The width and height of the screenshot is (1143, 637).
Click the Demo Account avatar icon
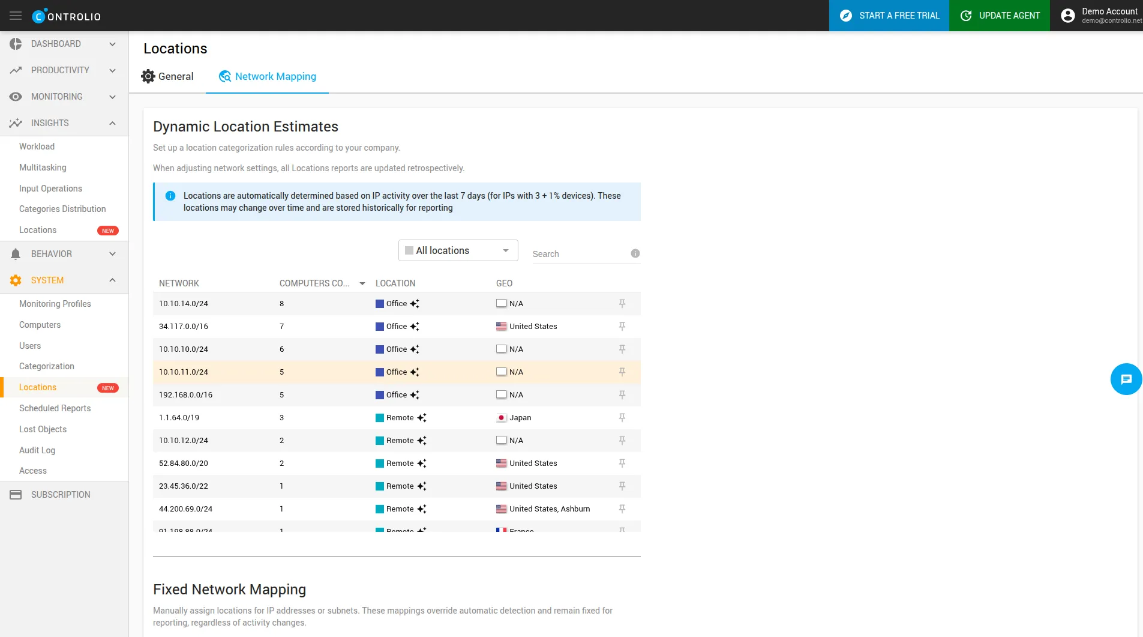point(1067,16)
